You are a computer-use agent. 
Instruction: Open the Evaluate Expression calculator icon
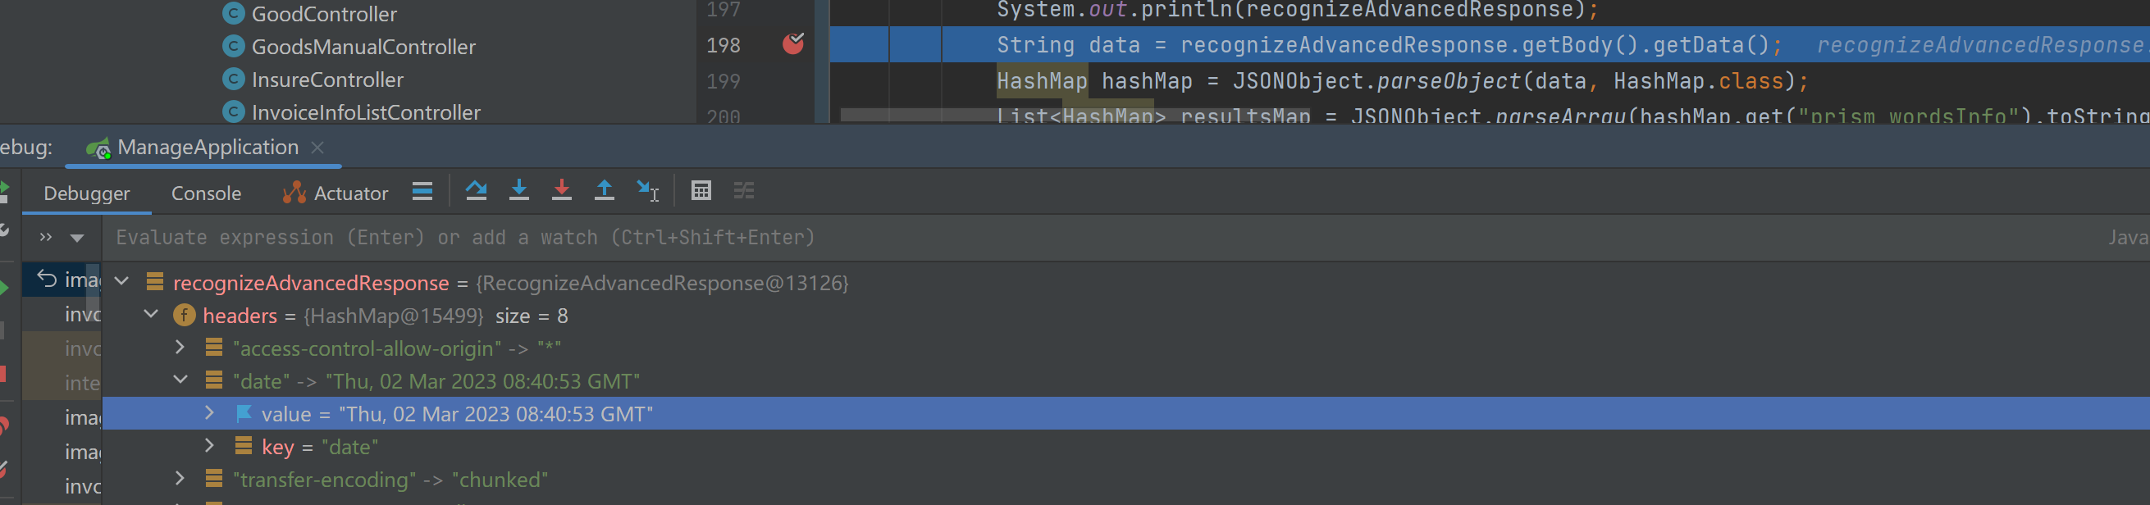point(701,191)
